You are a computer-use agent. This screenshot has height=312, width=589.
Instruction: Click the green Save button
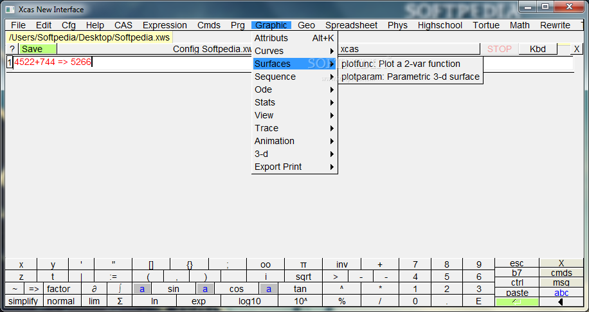coord(37,49)
